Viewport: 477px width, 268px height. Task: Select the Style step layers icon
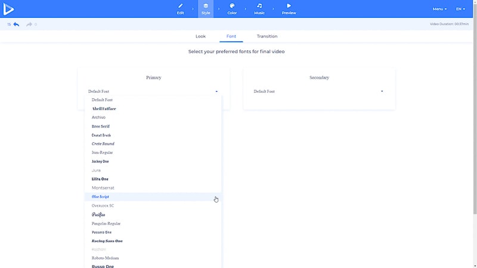(206, 6)
